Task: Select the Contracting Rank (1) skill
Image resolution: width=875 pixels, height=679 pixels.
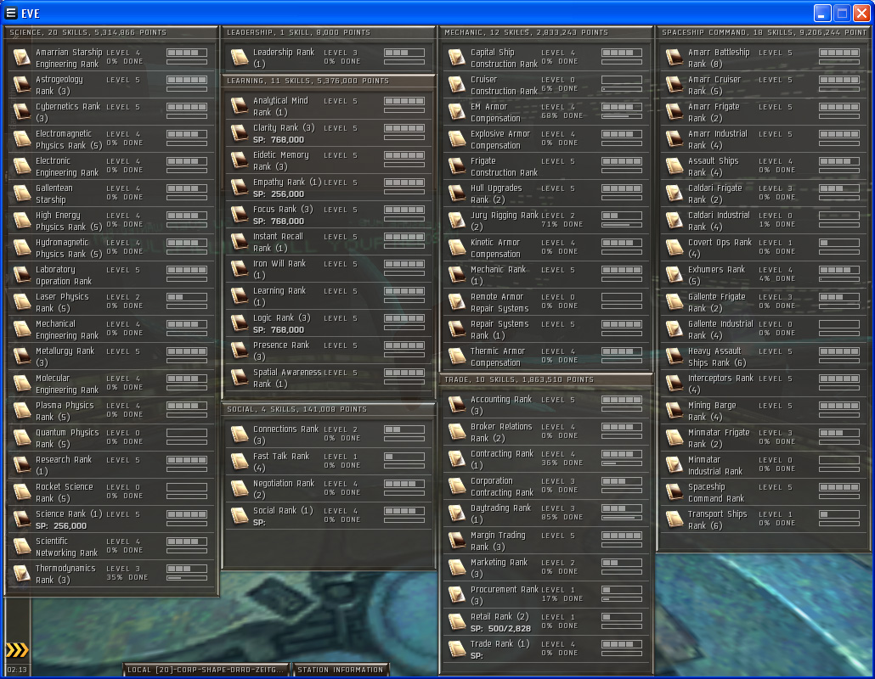Action: click(x=546, y=459)
